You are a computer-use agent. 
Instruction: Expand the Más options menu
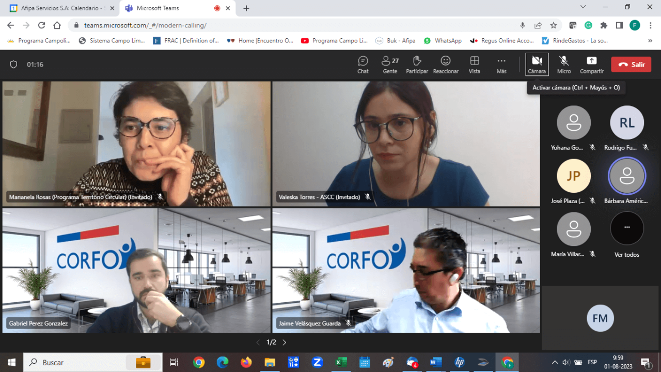click(501, 65)
